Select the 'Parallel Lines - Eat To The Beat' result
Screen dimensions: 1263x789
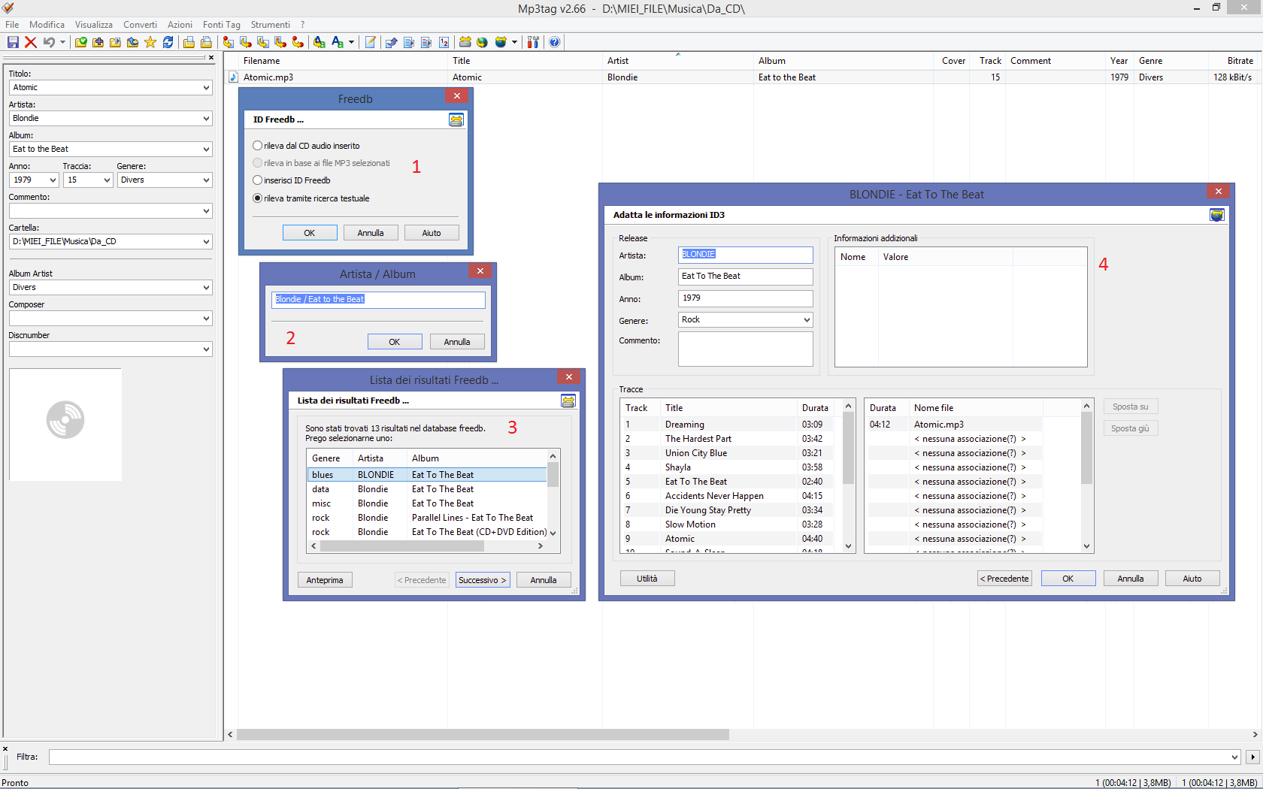427,518
